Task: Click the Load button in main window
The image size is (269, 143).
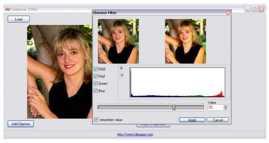Action: 18,19
